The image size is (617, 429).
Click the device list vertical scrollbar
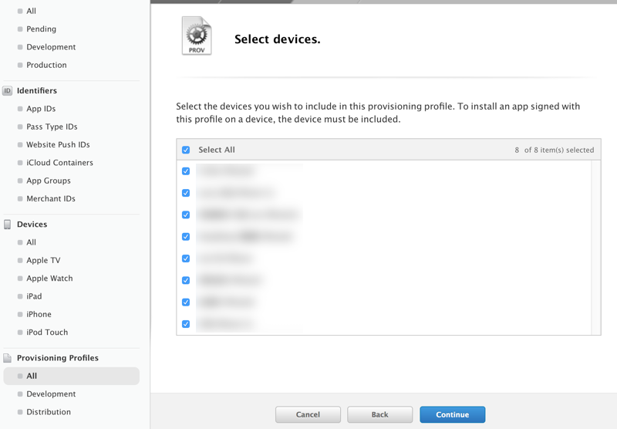[x=595, y=247]
